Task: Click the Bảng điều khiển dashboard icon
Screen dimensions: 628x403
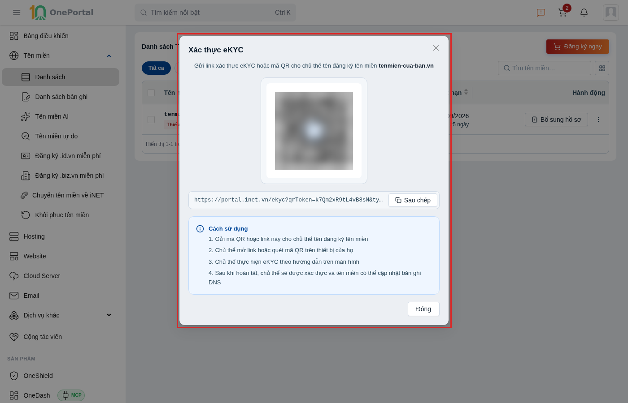Action: (14, 36)
